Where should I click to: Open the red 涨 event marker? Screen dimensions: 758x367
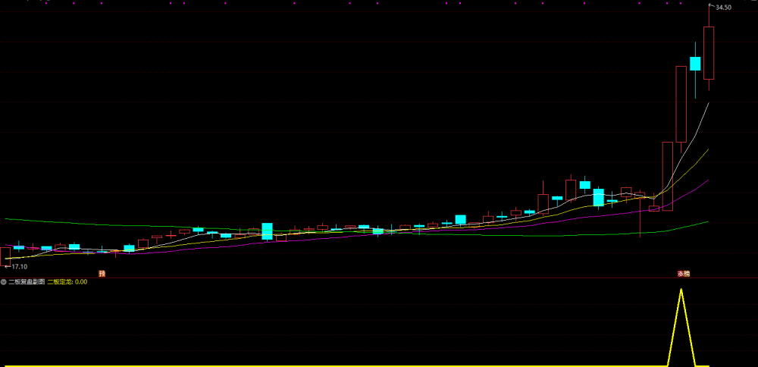point(681,274)
